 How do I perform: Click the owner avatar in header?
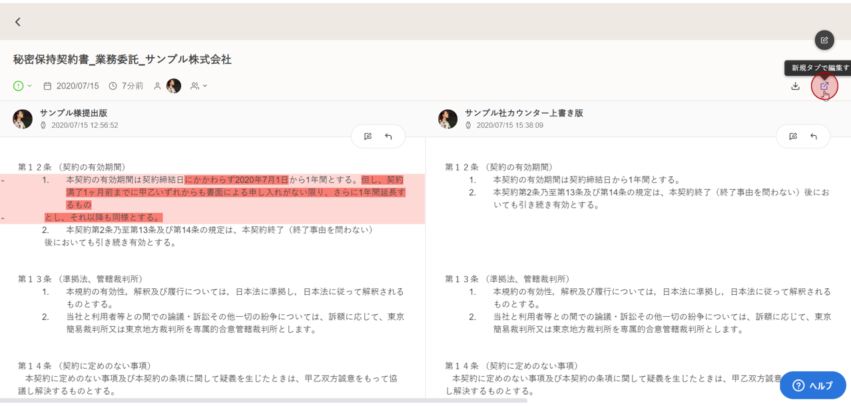[174, 86]
